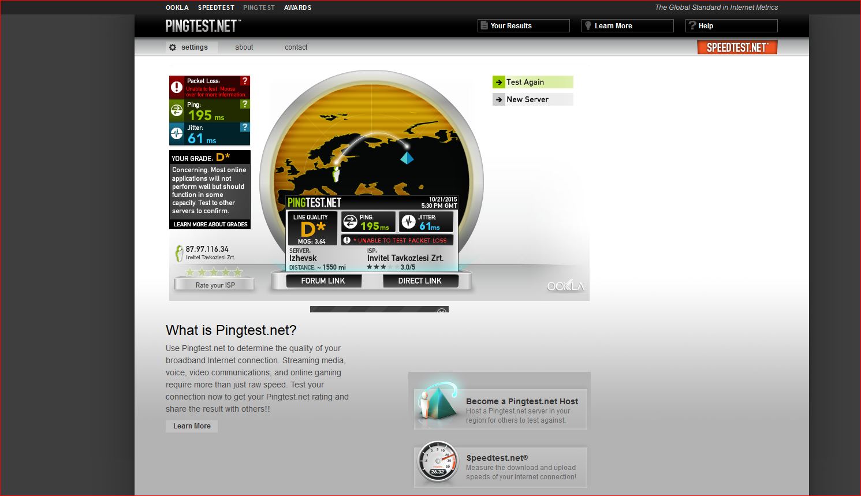
Task: Get the DIRECT LINK
Action: pos(420,281)
